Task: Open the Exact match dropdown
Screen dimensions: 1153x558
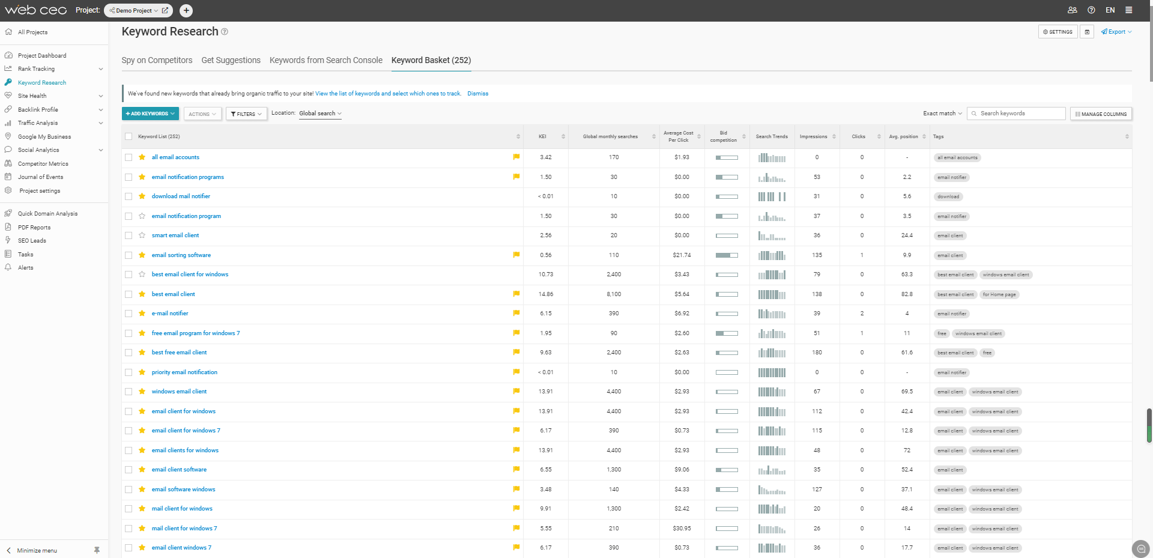Action: [x=942, y=114]
